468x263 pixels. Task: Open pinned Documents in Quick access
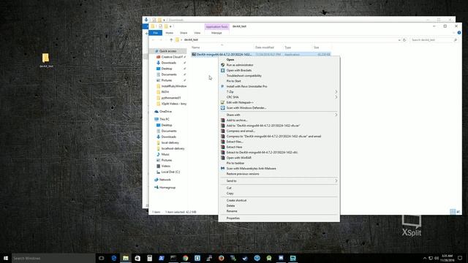(169, 75)
